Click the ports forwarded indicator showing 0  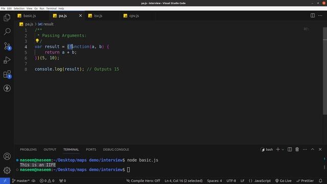[62, 180]
